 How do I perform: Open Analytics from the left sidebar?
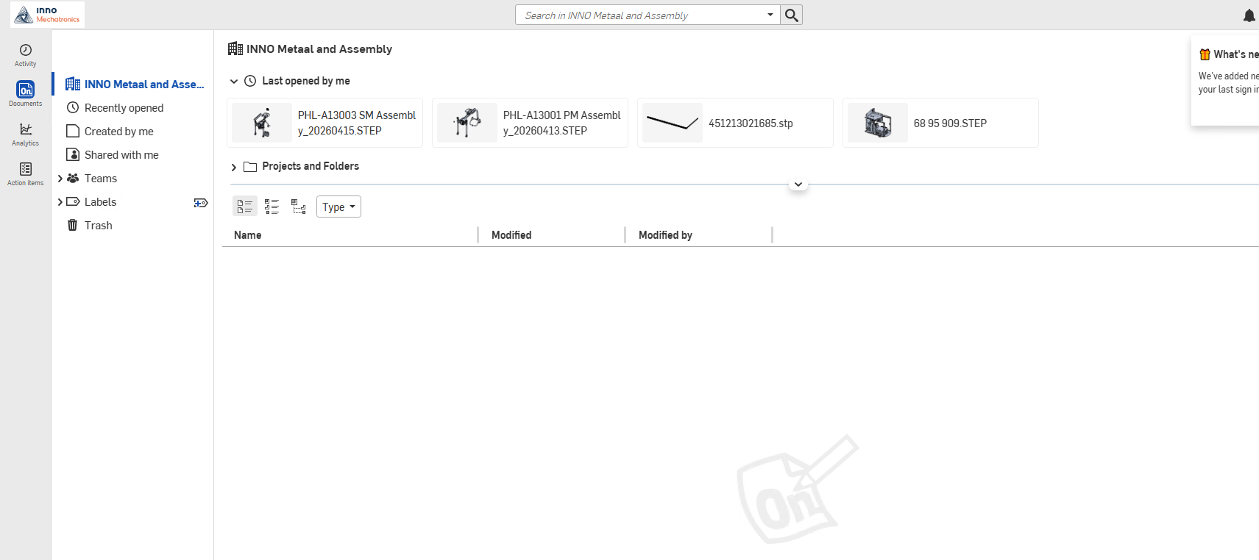26,134
